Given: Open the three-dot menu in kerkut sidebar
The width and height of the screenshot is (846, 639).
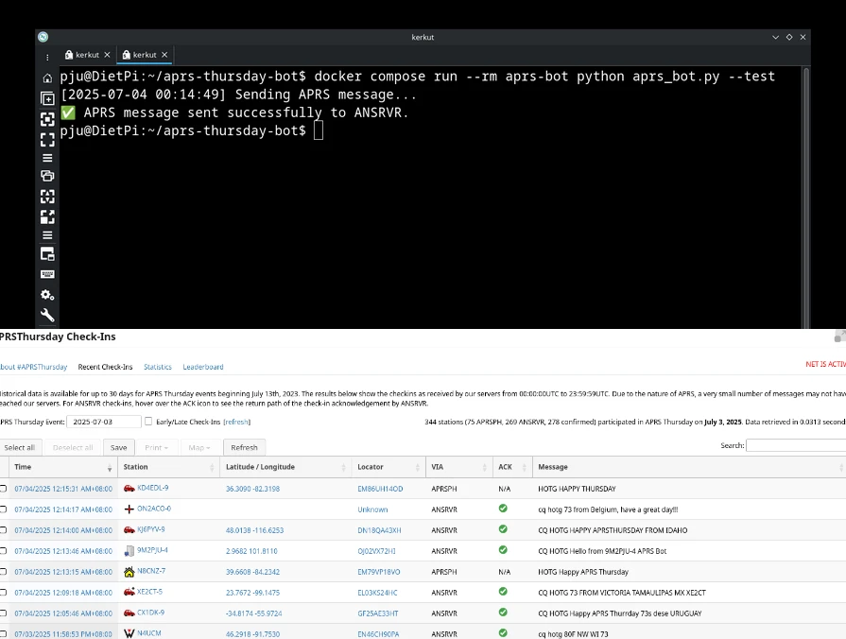Looking at the screenshot, I should click(x=47, y=58).
